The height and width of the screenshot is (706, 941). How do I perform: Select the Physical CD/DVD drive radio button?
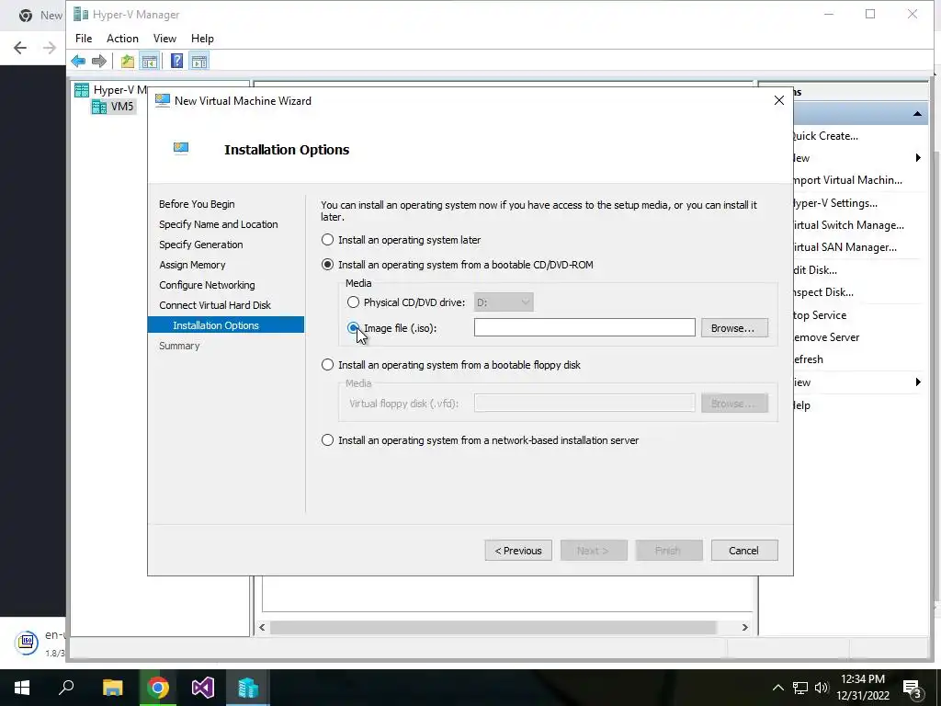tap(354, 302)
